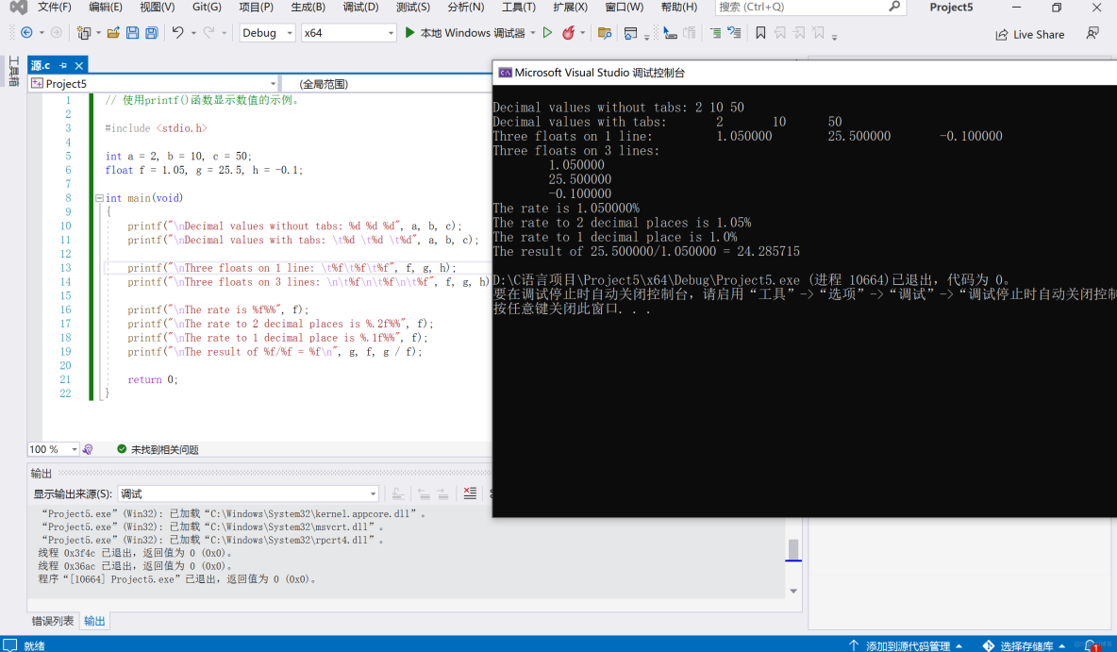Open the 显示输出来源 调试 dropdown

tap(248, 493)
